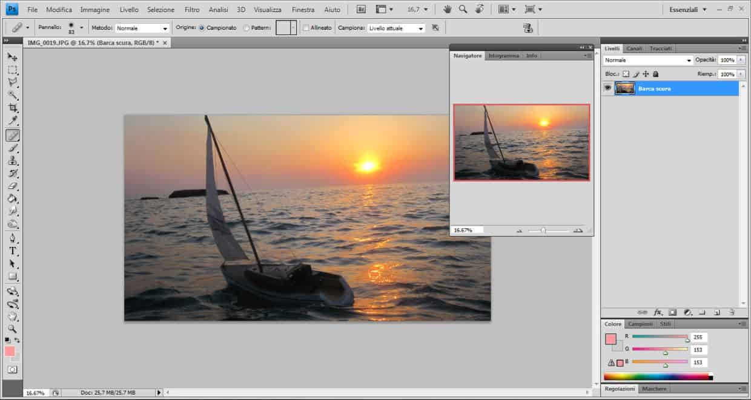Select the Type tool (T)
Screen dimensions: 751x400
(x=12, y=251)
